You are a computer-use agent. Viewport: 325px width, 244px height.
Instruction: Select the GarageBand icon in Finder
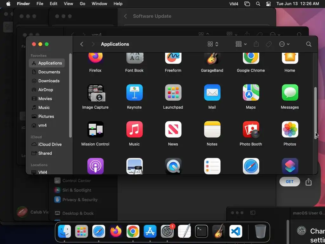(212, 58)
